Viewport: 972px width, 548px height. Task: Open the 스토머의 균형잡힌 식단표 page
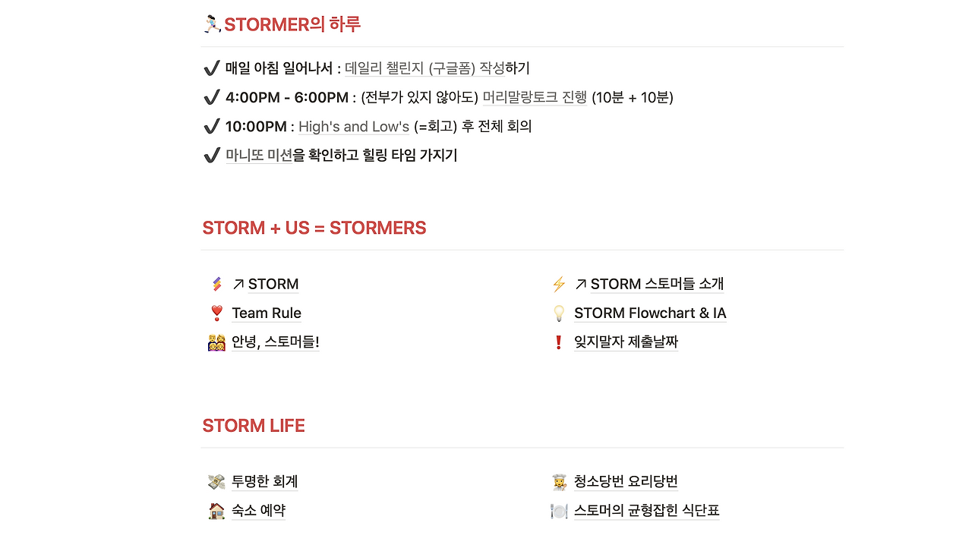point(646,511)
